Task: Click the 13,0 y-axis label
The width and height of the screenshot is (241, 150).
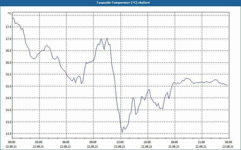Action: click(x=8, y=134)
